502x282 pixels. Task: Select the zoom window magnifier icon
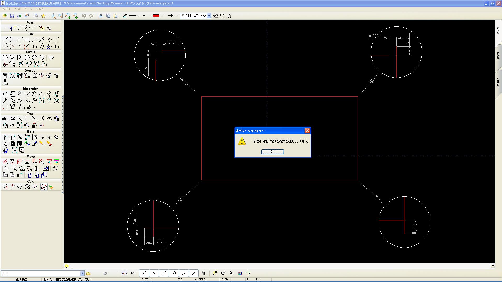point(53,16)
